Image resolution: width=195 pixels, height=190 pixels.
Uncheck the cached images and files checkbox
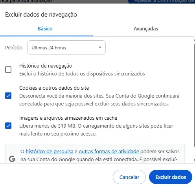(8, 126)
